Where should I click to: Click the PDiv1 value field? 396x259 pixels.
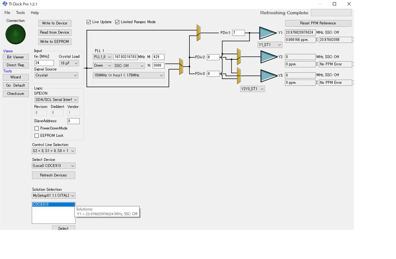coord(239,33)
